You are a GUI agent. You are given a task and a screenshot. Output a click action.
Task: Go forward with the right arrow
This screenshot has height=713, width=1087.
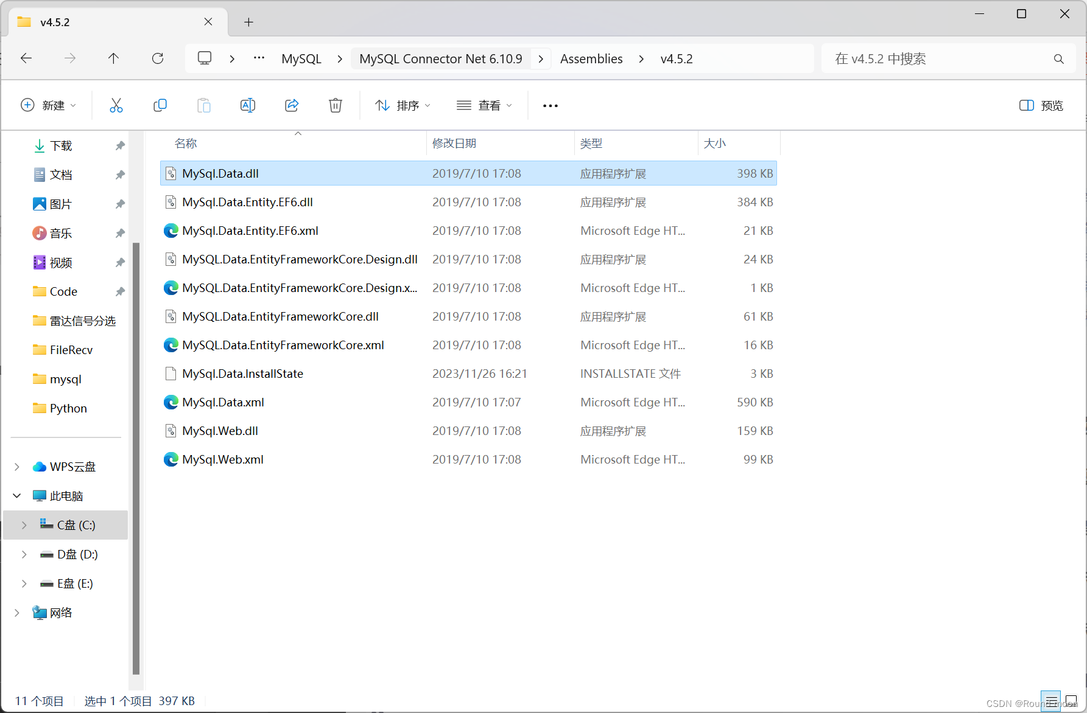click(x=70, y=58)
